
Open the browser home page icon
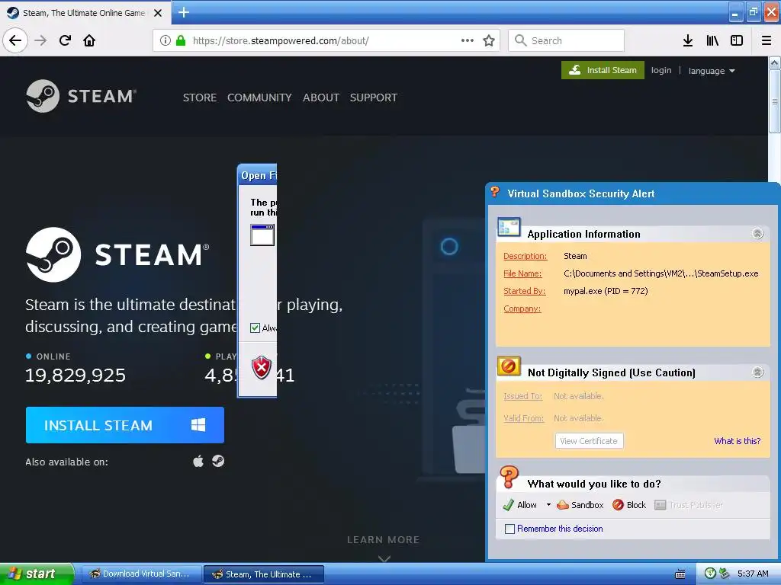(x=89, y=40)
